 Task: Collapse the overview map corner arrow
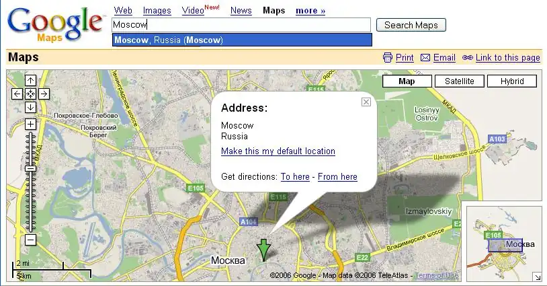537,277
